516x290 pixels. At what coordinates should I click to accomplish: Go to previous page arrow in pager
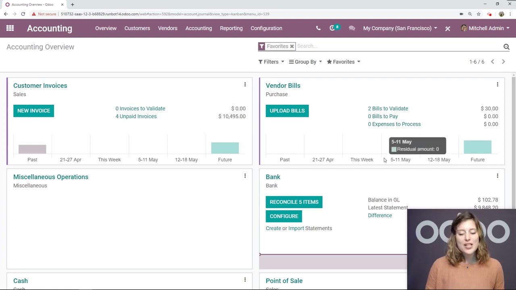[x=492, y=62]
